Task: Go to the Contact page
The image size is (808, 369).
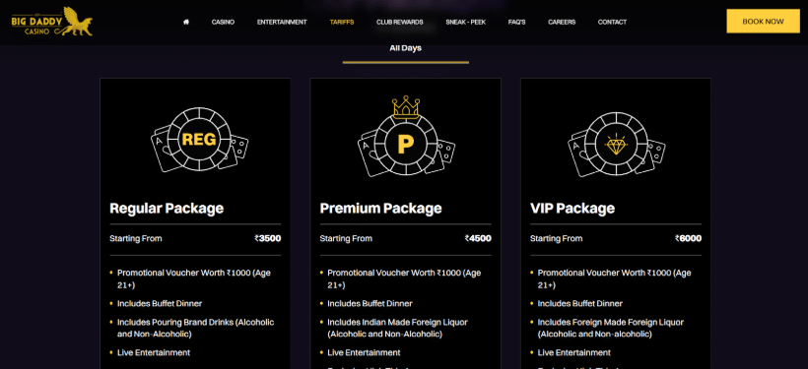Action: pos(612,22)
